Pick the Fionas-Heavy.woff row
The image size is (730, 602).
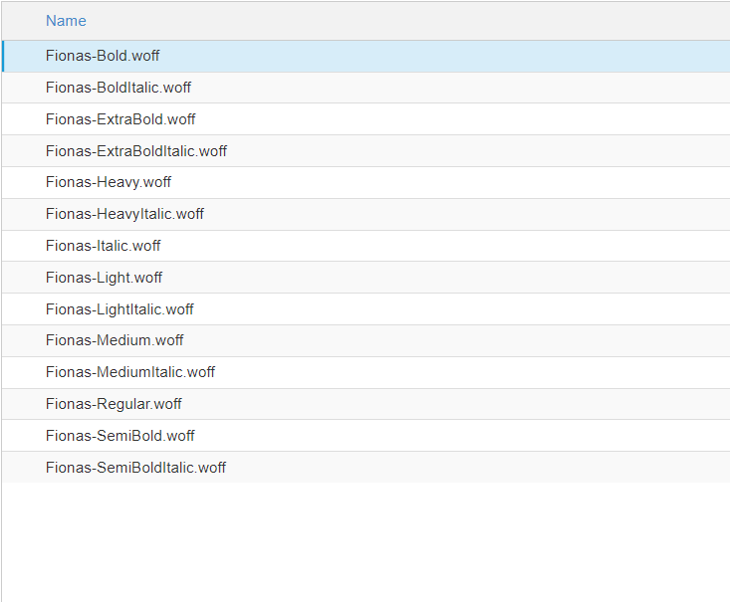click(365, 182)
